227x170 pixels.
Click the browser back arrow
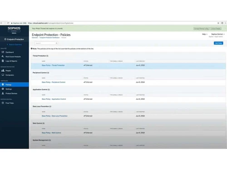tap(1, 23)
